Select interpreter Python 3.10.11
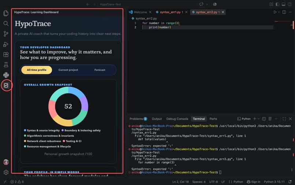The height and width of the screenshot is (185, 295). [x=274, y=182]
